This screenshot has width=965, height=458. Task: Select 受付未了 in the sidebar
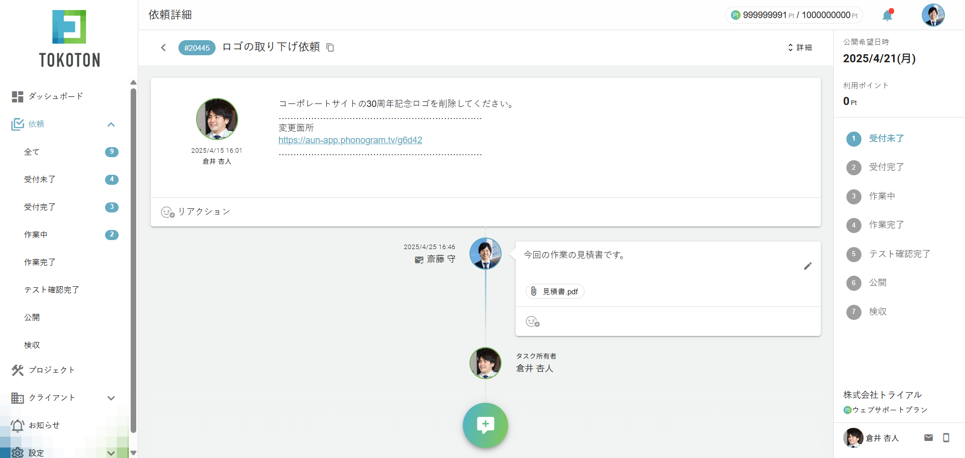pyautogui.click(x=40, y=179)
